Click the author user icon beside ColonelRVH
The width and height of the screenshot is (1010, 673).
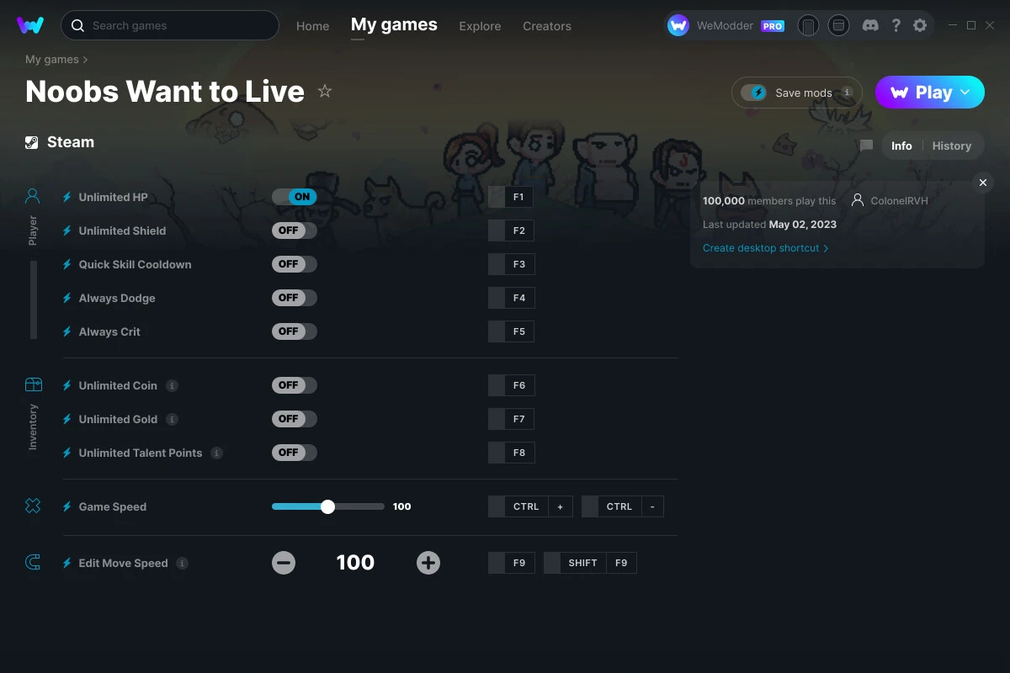click(x=858, y=200)
